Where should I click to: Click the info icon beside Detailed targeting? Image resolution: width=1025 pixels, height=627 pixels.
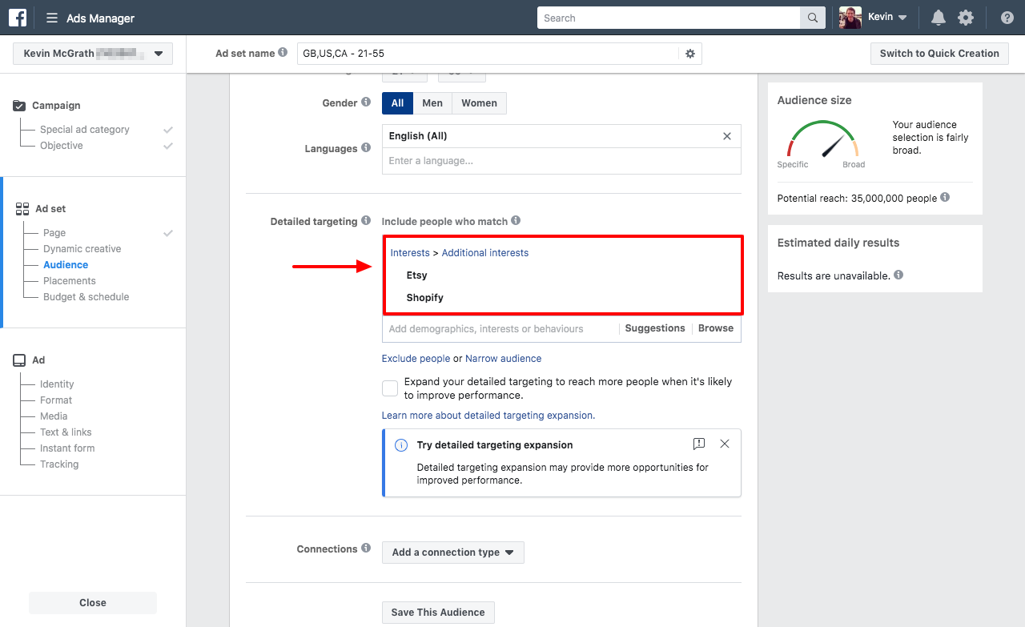tap(366, 220)
